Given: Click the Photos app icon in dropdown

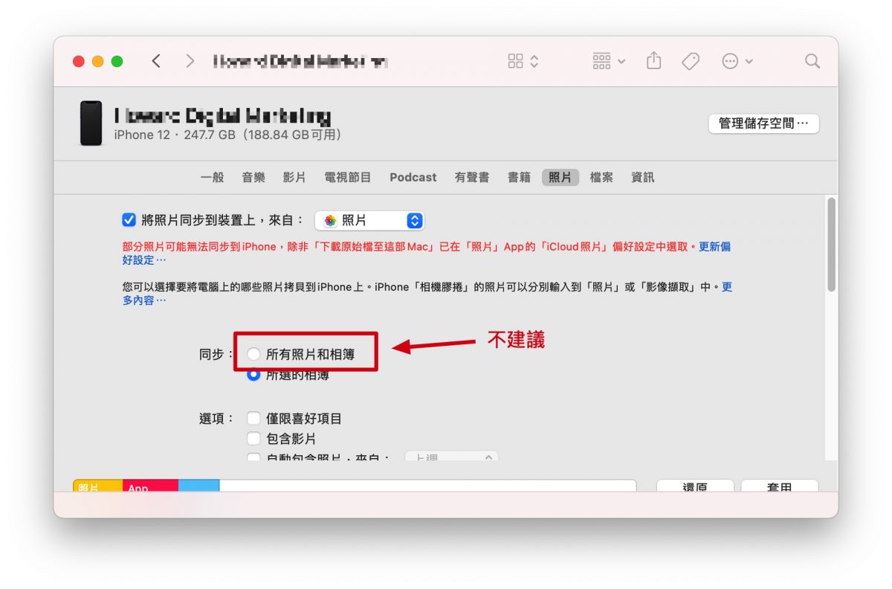Looking at the screenshot, I should tap(330, 220).
